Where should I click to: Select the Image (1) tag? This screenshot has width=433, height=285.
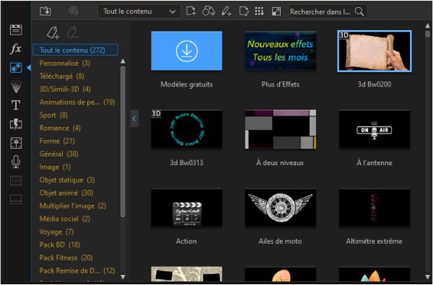coord(55,167)
